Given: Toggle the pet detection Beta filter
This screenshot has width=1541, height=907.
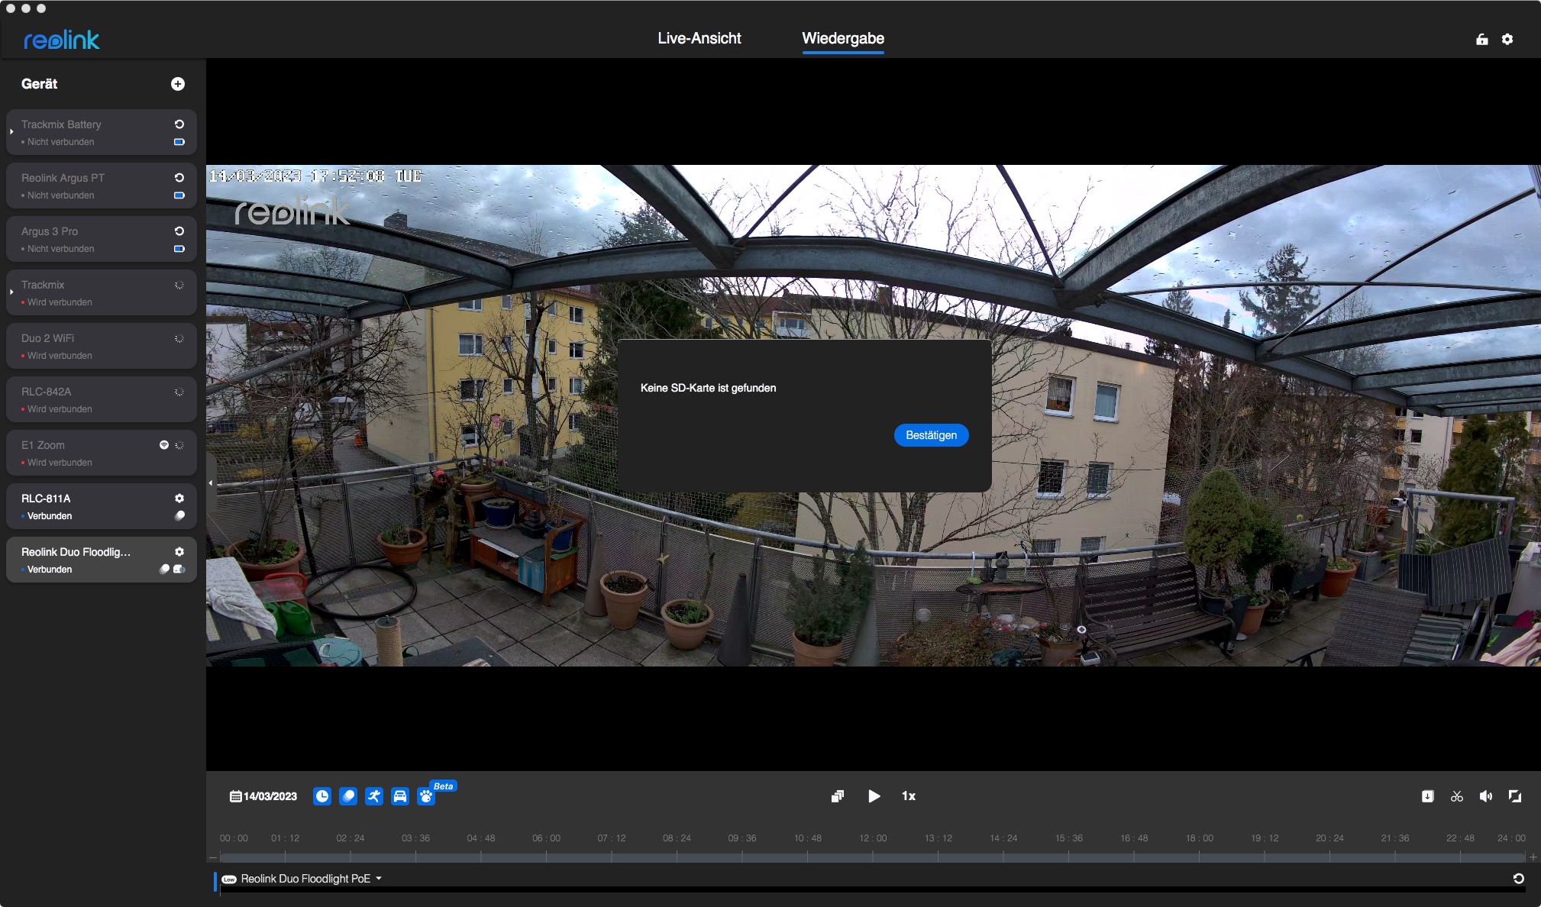Looking at the screenshot, I should tap(426, 796).
